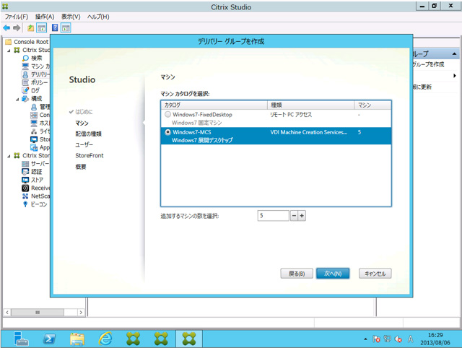Collapse the Citrix StoreFront tree node
The height and width of the screenshot is (348, 462).
pyautogui.click(x=9, y=156)
